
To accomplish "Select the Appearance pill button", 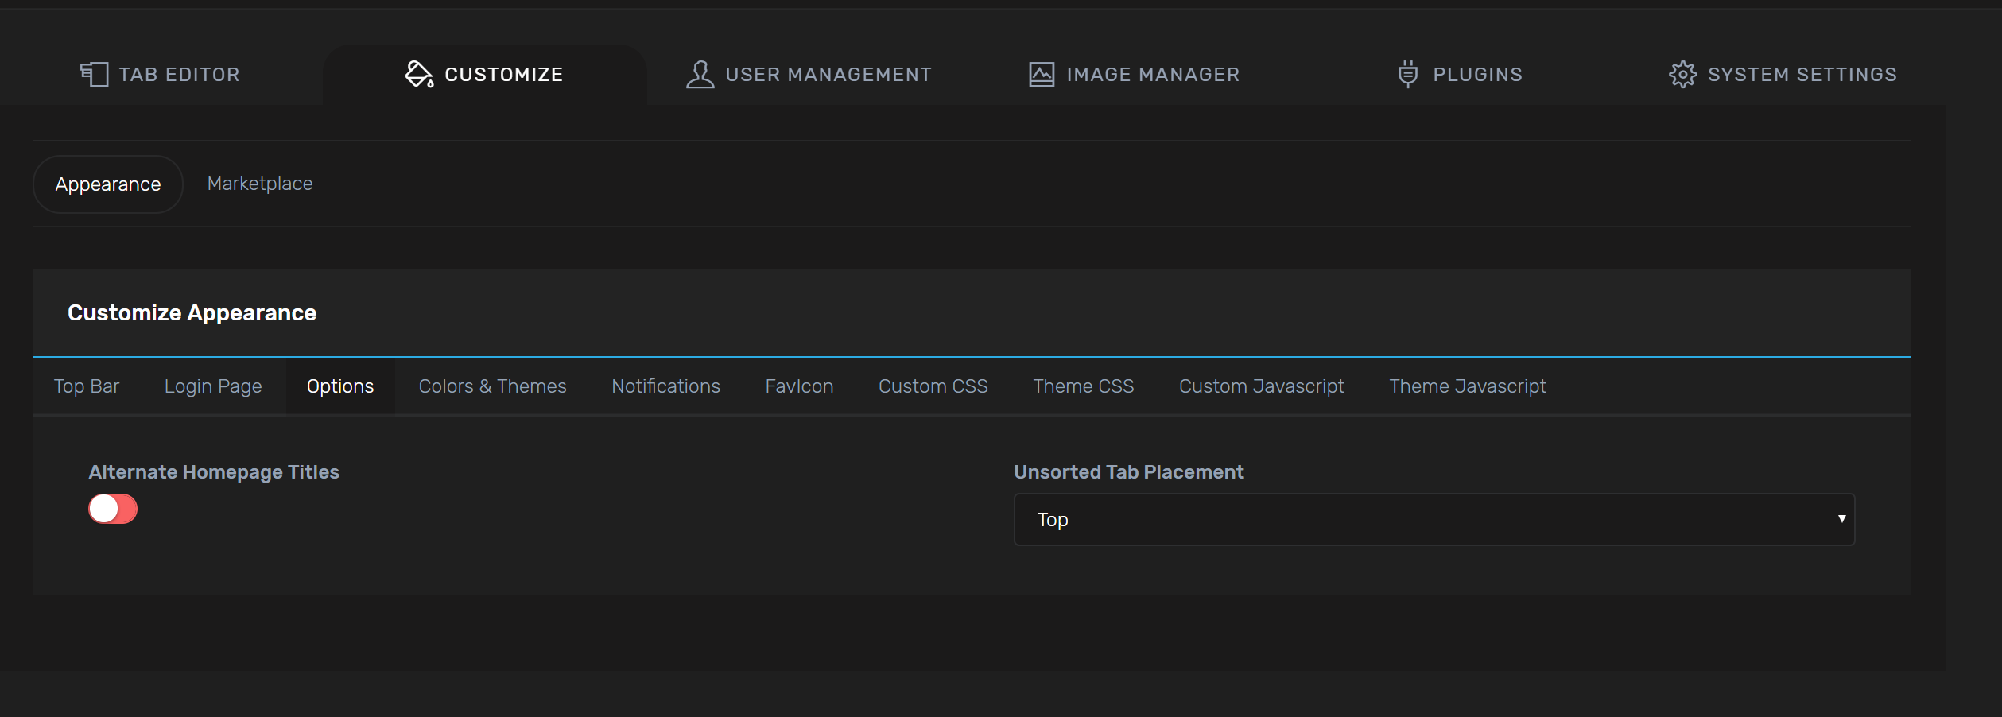I will [x=108, y=184].
